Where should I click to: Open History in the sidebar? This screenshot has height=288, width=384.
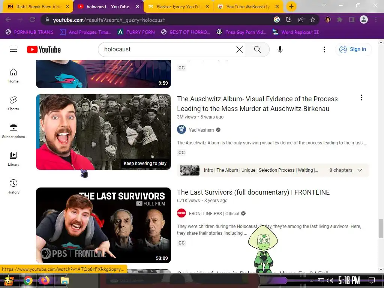tap(13, 187)
